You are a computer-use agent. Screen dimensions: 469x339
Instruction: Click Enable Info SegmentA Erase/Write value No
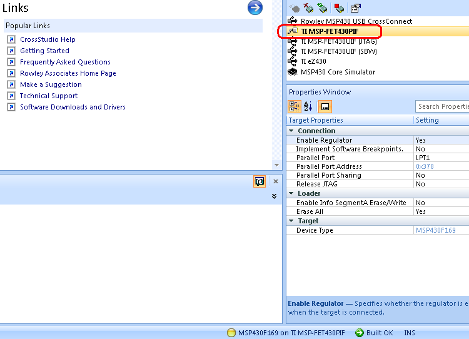point(420,203)
